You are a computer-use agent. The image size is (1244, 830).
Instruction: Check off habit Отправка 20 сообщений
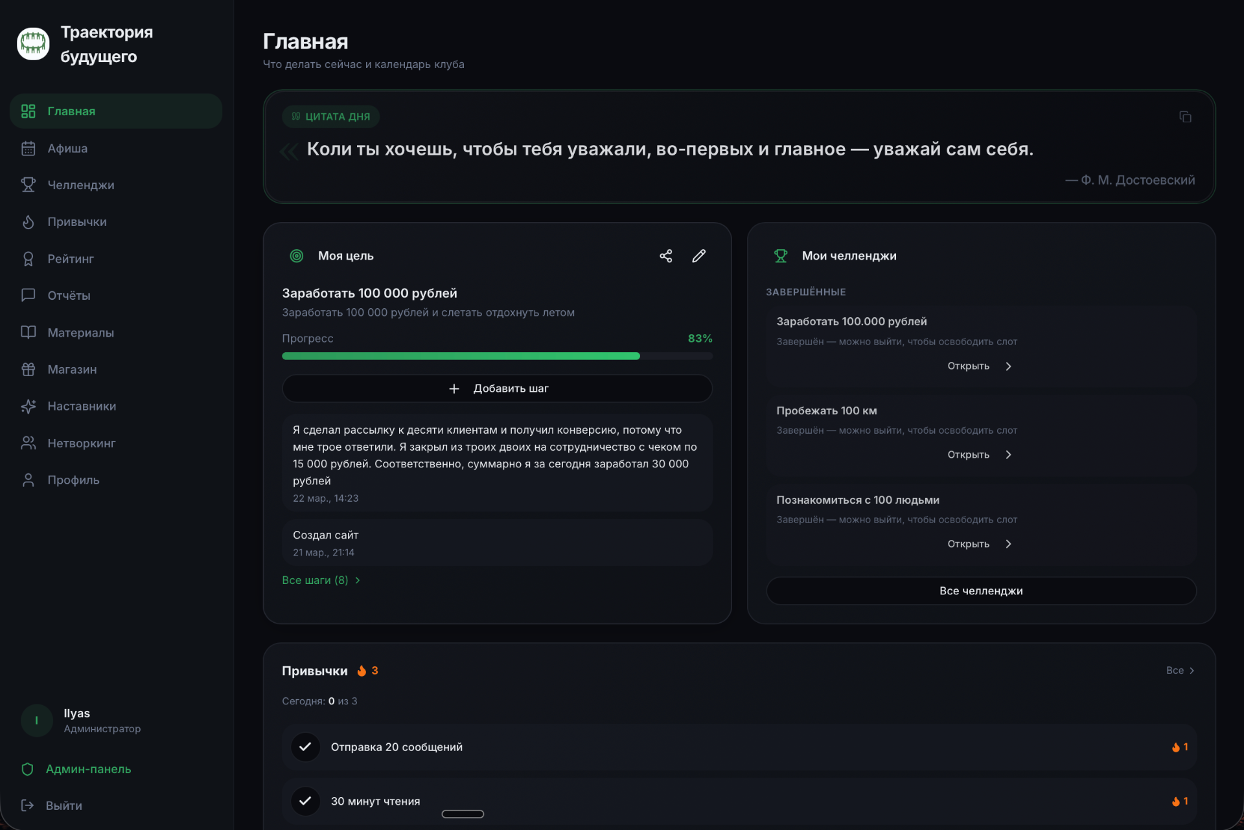point(305,746)
